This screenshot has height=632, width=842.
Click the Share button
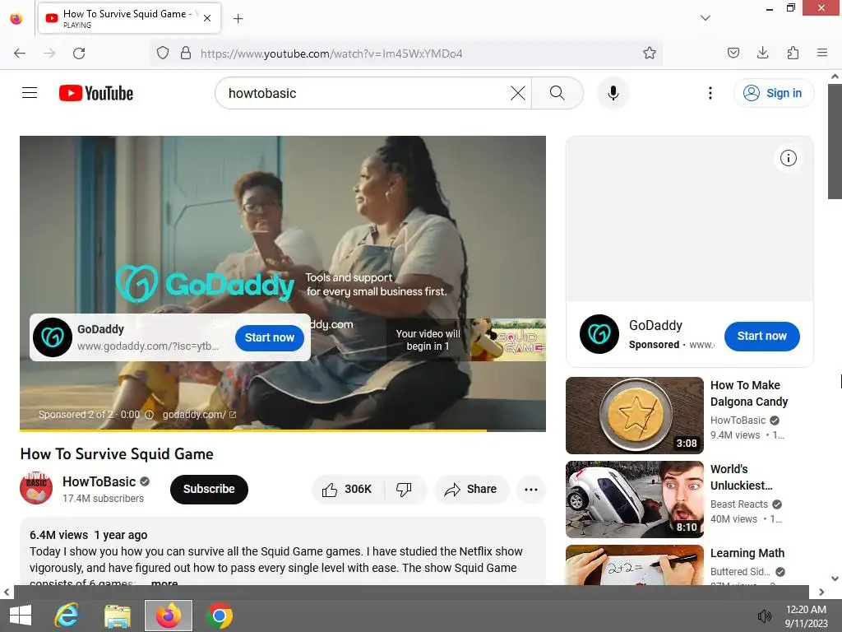(470, 489)
